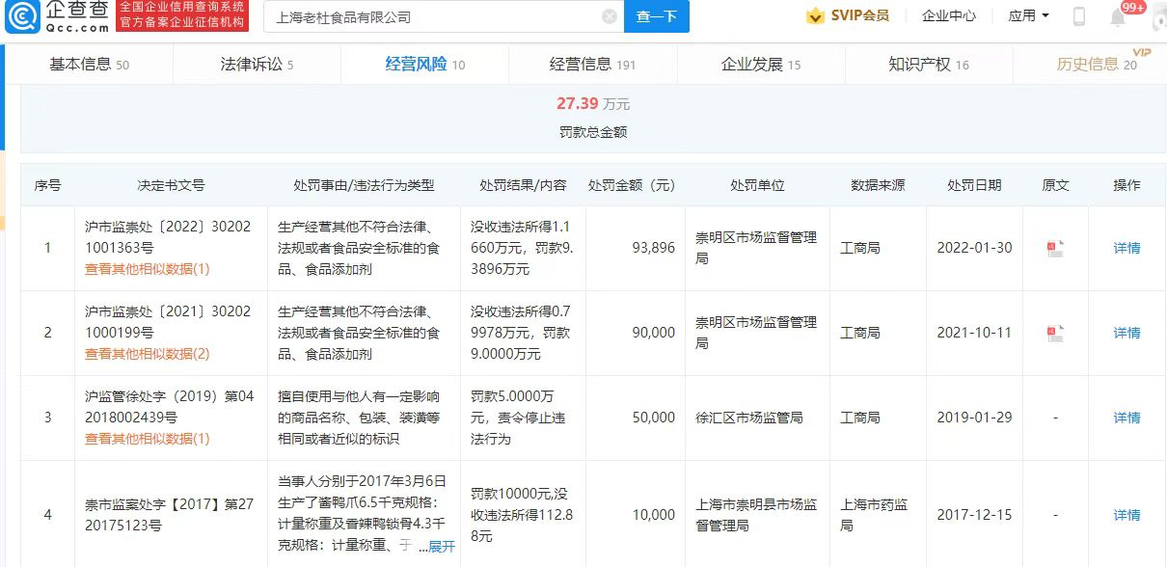The image size is (1167, 567).
Task: Click total fine 27.39 万元
Action: click(592, 104)
